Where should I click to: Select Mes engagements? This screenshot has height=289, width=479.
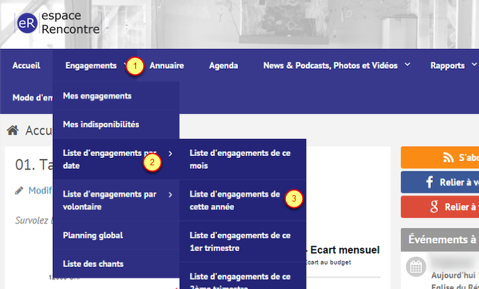point(116,96)
